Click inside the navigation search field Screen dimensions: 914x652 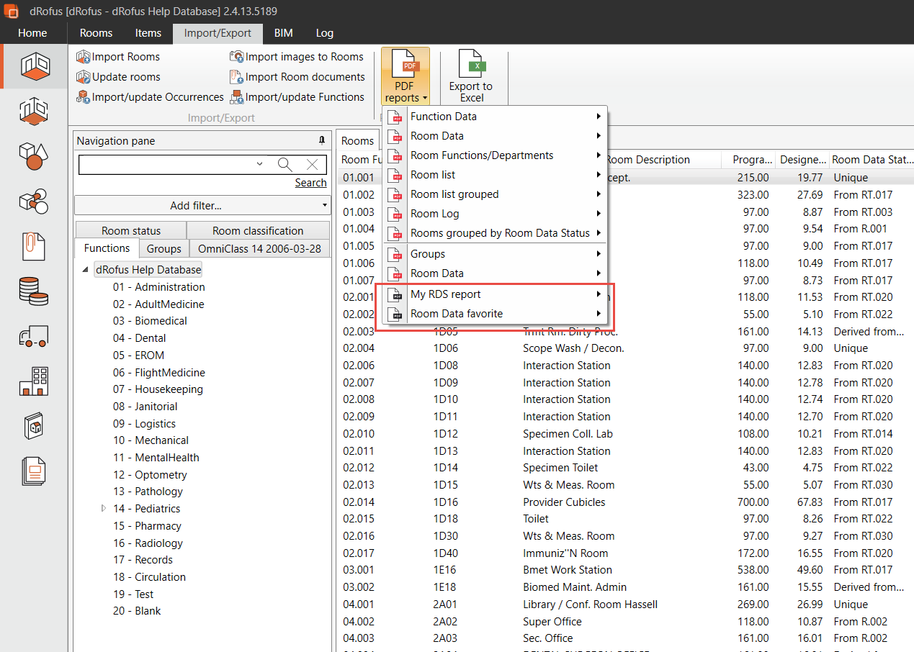(x=166, y=165)
